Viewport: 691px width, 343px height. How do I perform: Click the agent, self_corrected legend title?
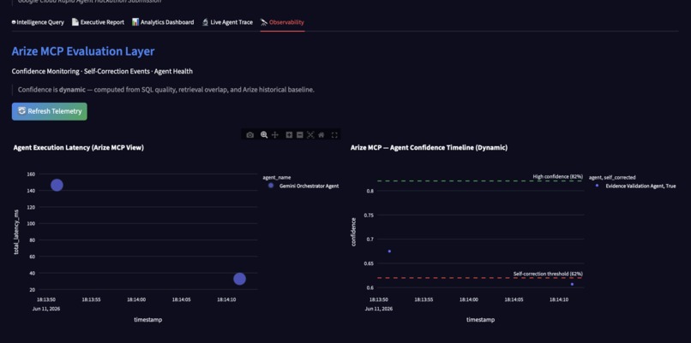click(x=612, y=178)
